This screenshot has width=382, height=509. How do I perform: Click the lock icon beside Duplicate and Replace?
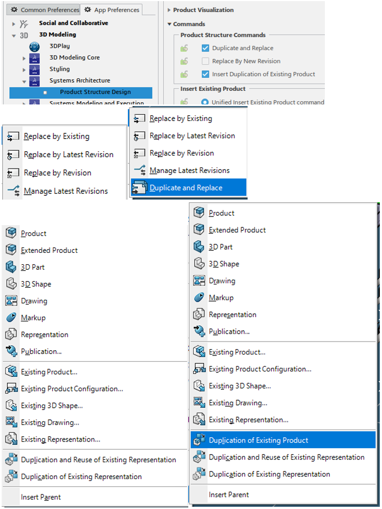click(x=184, y=48)
